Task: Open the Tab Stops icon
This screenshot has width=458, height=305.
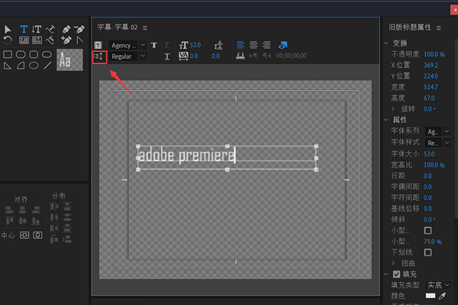Action: tap(240, 56)
